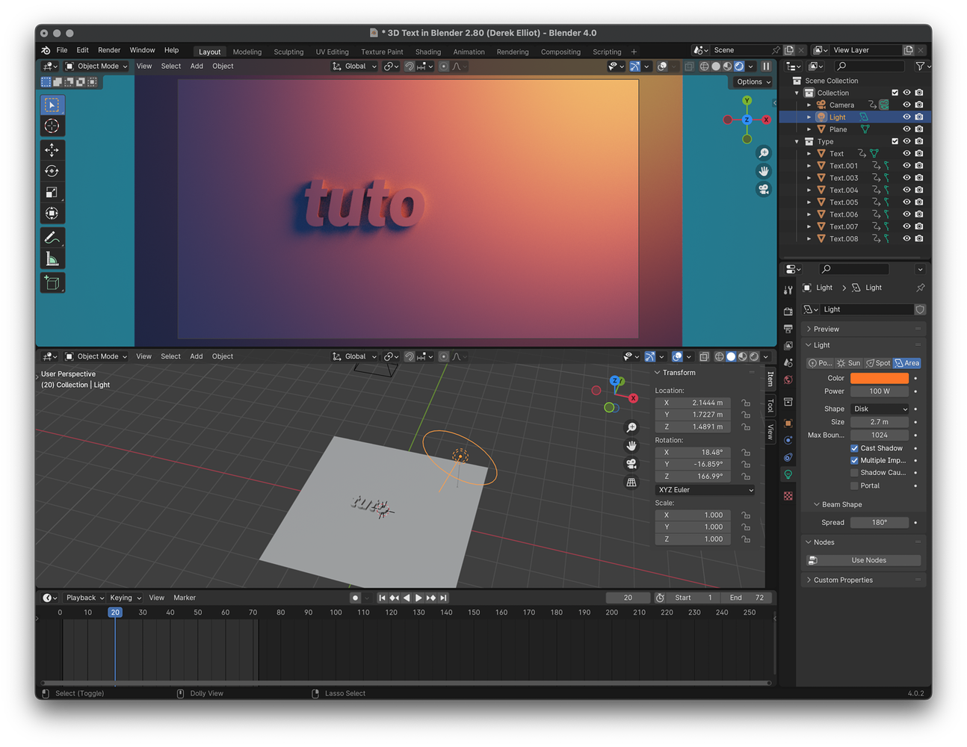
Task: Open the Render menu
Action: (109, 50)
